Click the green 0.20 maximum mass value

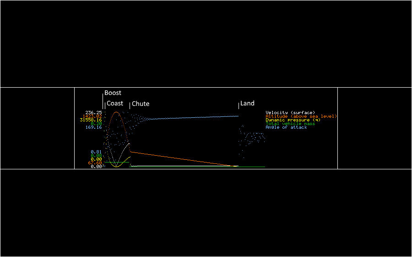tap(97, 124)
